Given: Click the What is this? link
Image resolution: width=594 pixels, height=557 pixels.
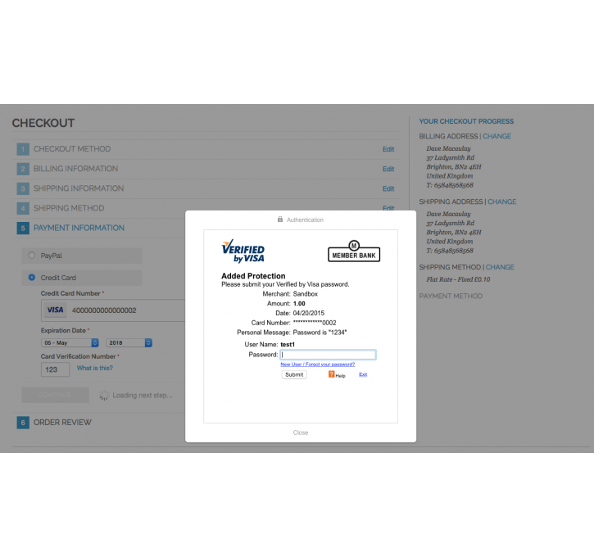Looking at the screenshot, I should point(95,368).
